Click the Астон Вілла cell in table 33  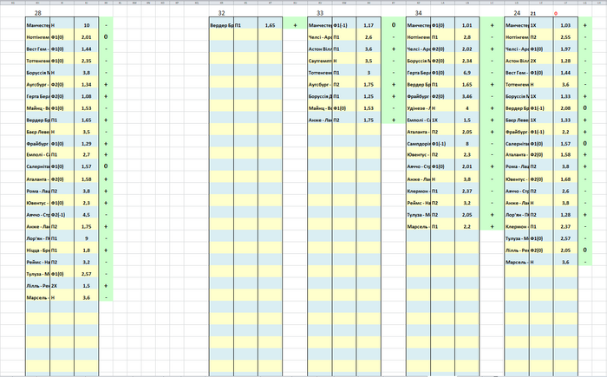tap(320, 49)
